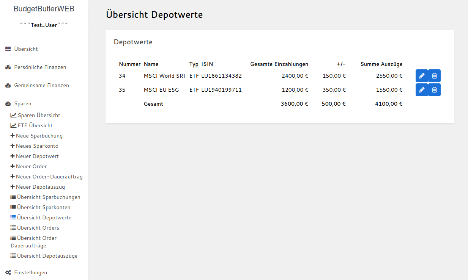Click the plus icon for Neue Sparbuchung
The image size is (468, 280).
(x=12, y=135)
